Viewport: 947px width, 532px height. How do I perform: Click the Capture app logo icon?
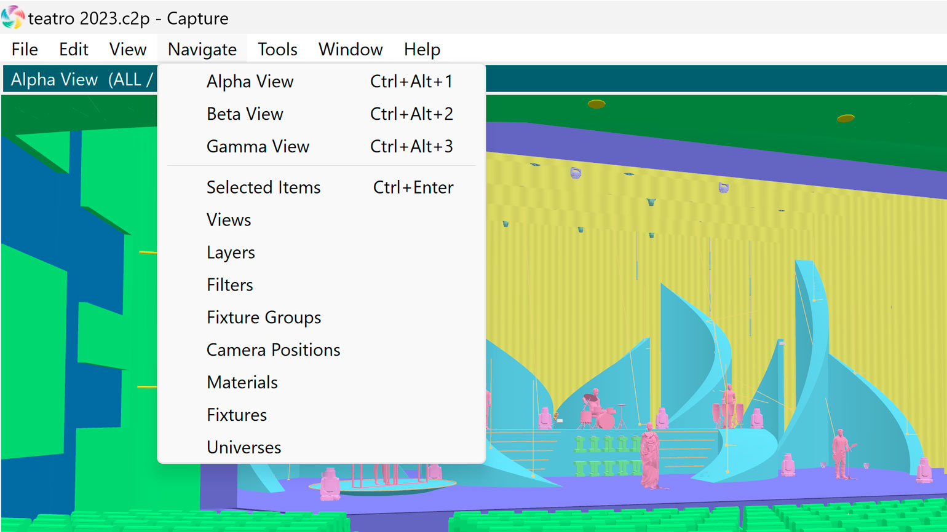[12, 17]
